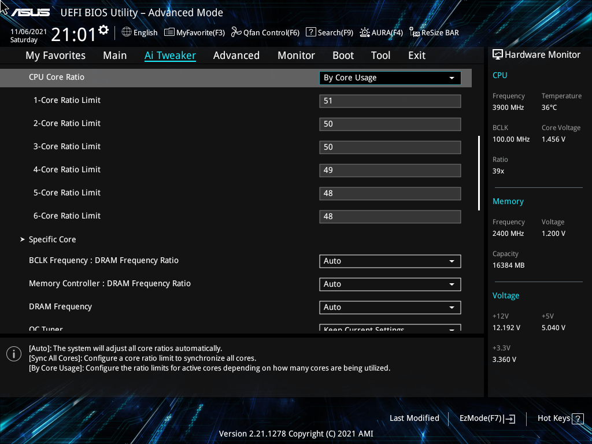Switch to the Main tab

115,55
